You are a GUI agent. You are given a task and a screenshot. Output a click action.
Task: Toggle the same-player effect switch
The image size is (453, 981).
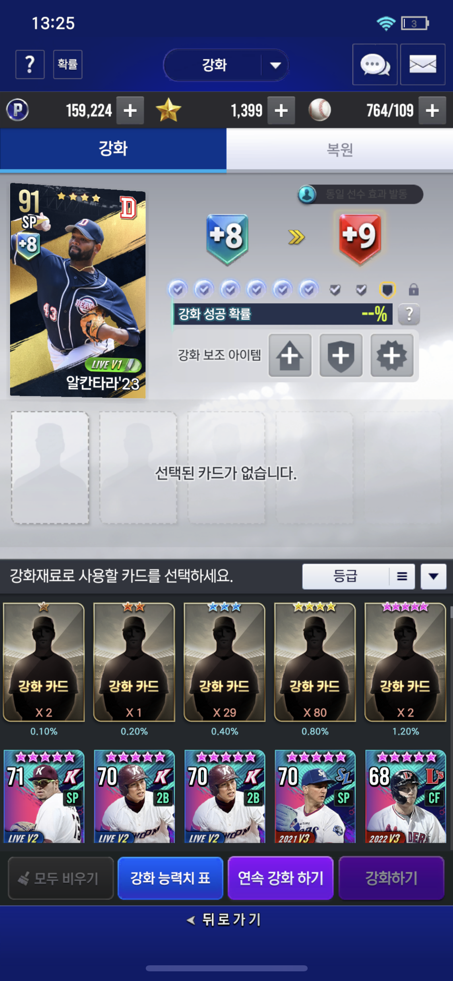pos(360,195)
